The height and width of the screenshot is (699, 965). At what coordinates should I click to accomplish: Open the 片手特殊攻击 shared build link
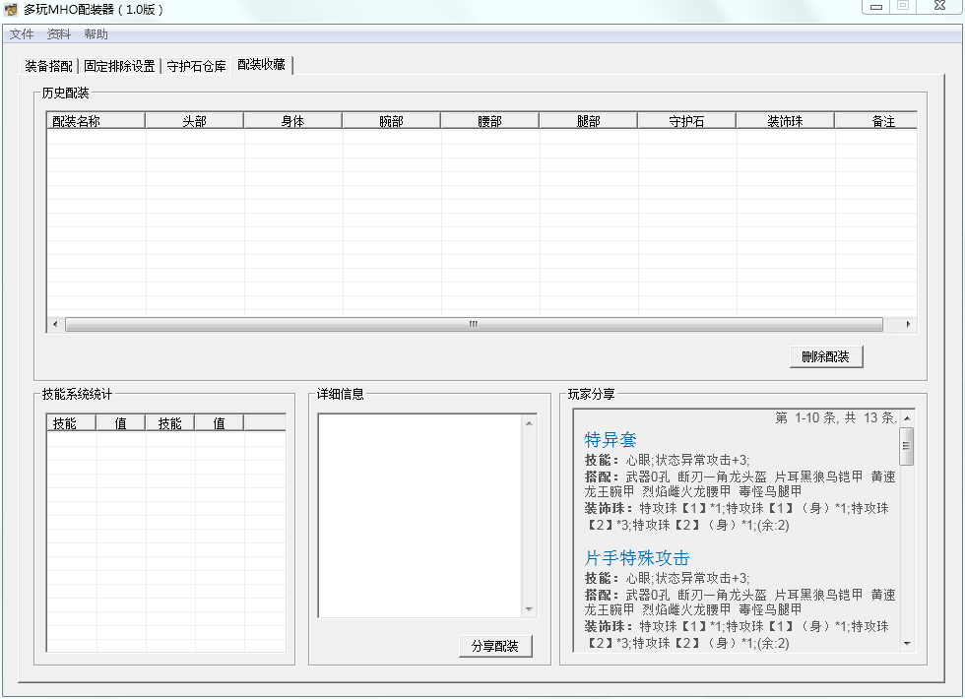[637, 558]
